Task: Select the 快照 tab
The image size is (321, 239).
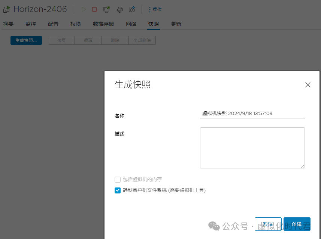Action: 154,24
